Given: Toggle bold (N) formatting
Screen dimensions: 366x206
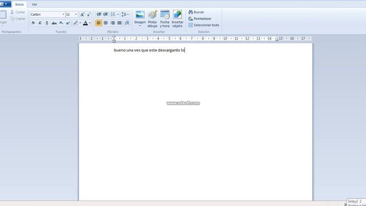Looking at the screenshot, I should 33,23.
